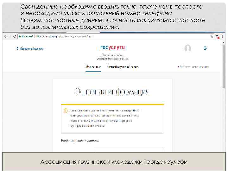Click the scrollbar up arrow
The image size is (228, 171).
coord(224,42)
